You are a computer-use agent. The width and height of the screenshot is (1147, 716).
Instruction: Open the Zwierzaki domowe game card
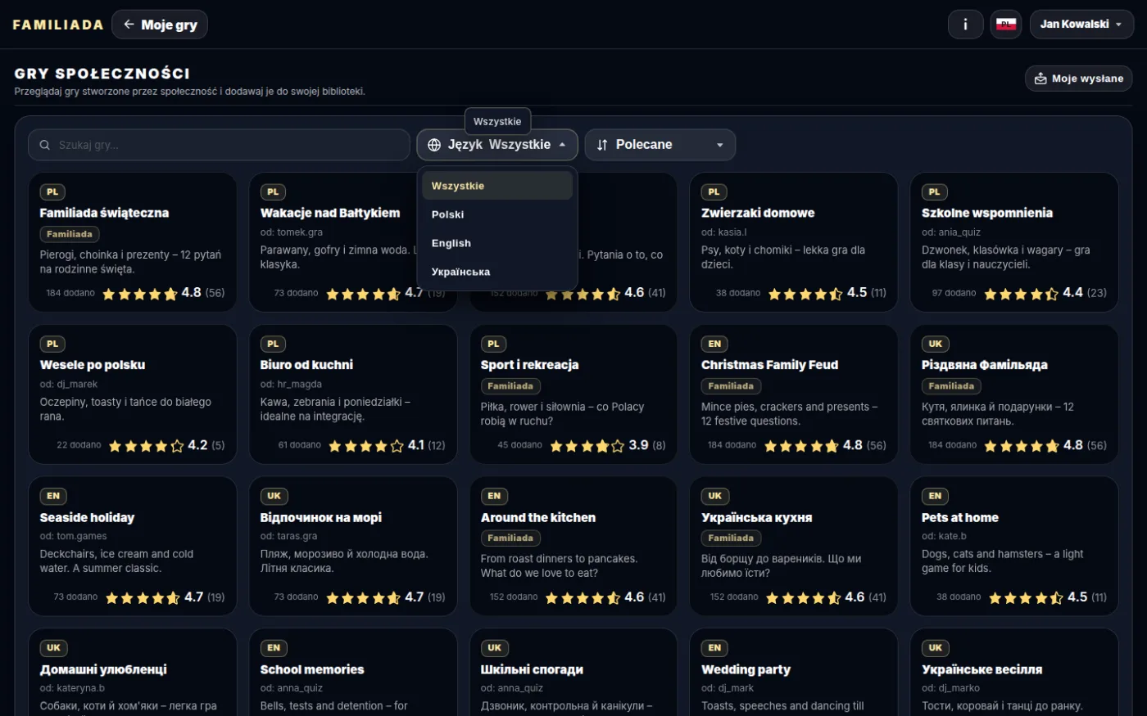(x=792, y=242)
